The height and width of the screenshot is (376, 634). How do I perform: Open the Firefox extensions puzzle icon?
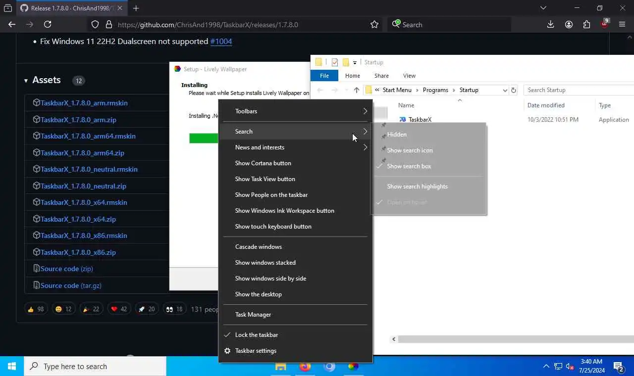[x=586, y=24]
